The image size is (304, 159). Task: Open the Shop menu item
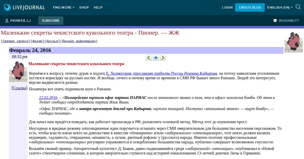[84, 8]
